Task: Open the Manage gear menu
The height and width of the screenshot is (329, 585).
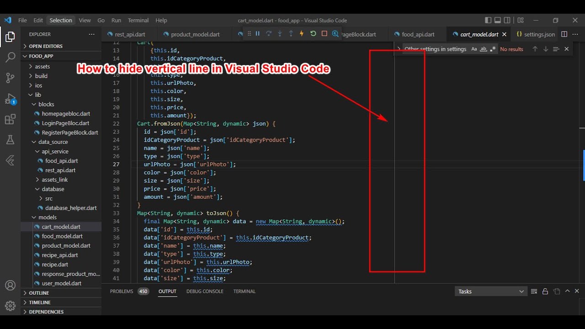Action: (10, 306)
